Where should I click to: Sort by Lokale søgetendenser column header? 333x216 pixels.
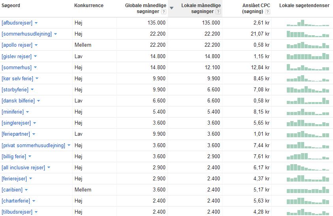[304, 6]
